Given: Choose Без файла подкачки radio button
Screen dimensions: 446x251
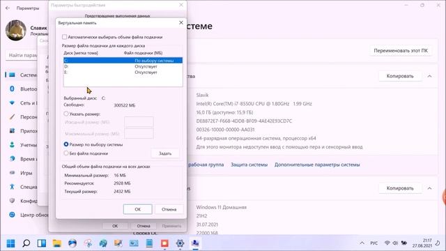Looking at the screenshot, I should tap(66, 153).
